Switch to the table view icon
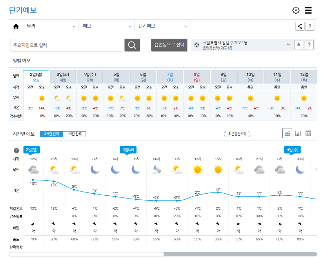 tap(309, 133)
